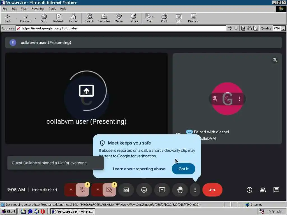287x215 pixels.
Task: Print the page with the Print icon
Action: [x=164, y=18]
